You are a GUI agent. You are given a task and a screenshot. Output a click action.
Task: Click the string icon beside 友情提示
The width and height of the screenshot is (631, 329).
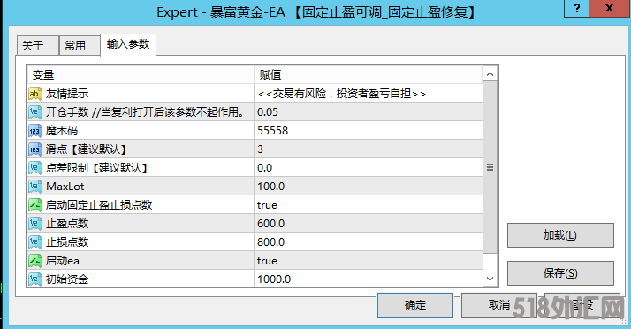(35, 94)
